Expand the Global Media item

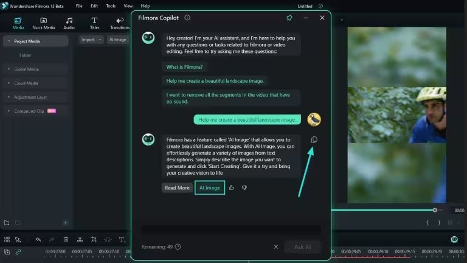(x=9, y=69)
